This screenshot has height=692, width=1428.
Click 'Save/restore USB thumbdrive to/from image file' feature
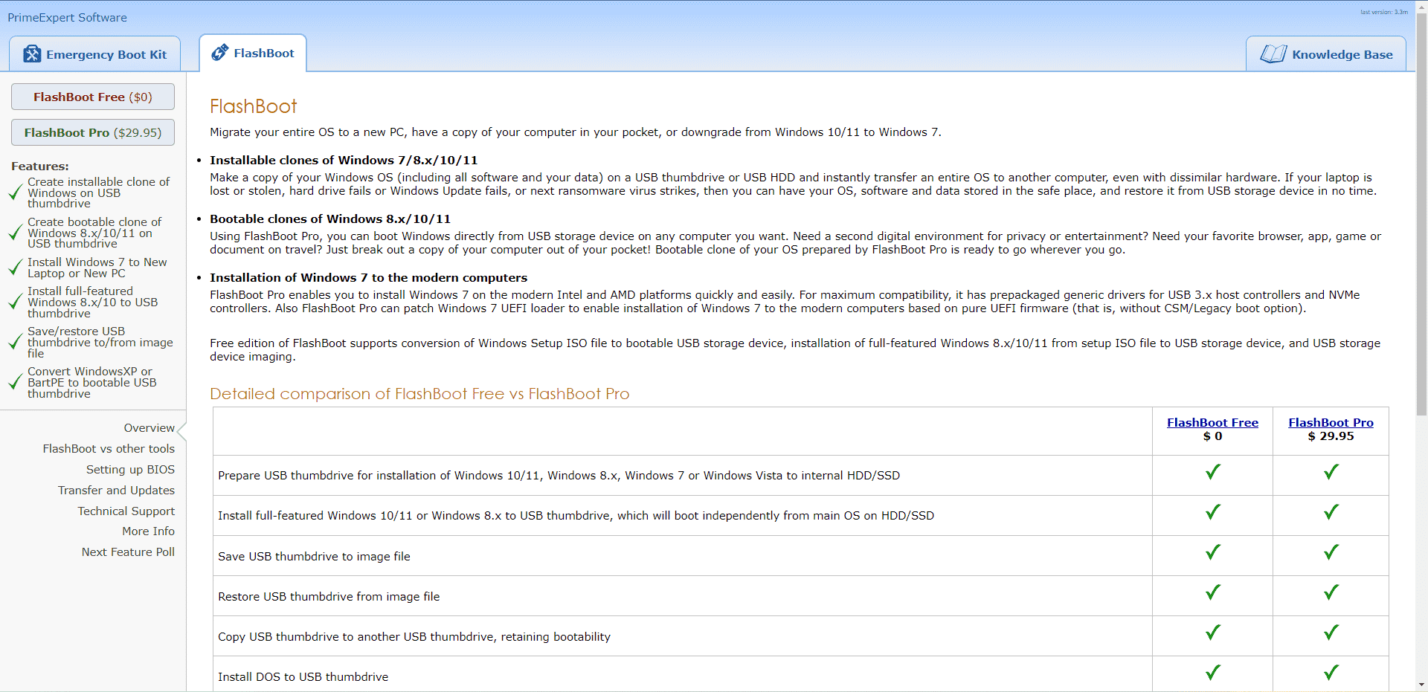tap(100, 343)
